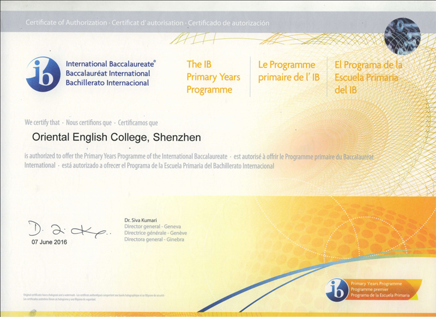This screenshot has width=436, height=317.
Task: Click the date '07 June 2016'
Action: pos(49,242)
